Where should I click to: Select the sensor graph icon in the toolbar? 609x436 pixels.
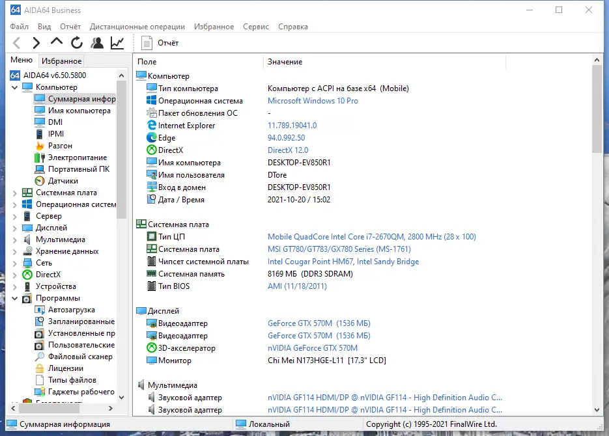(117, 42)
